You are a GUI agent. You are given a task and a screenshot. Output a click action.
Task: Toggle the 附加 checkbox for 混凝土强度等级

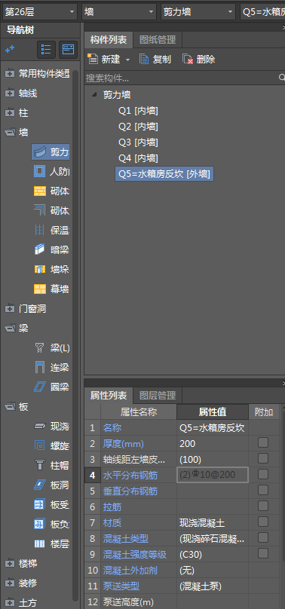point(263,553)
